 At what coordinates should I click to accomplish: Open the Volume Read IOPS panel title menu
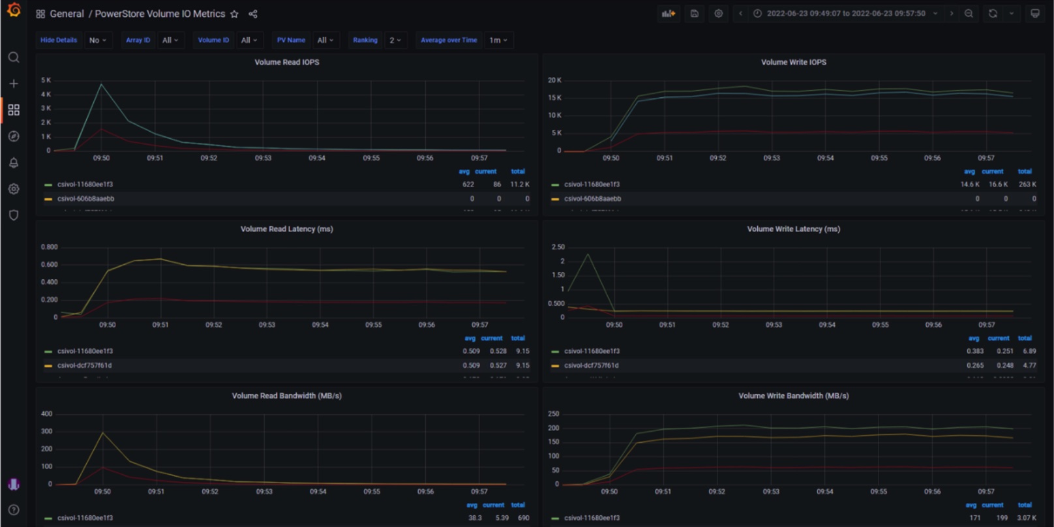[287, 62]
